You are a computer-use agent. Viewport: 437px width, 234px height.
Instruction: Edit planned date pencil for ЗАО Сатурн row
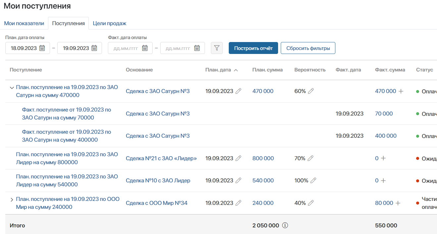[238, 91]
